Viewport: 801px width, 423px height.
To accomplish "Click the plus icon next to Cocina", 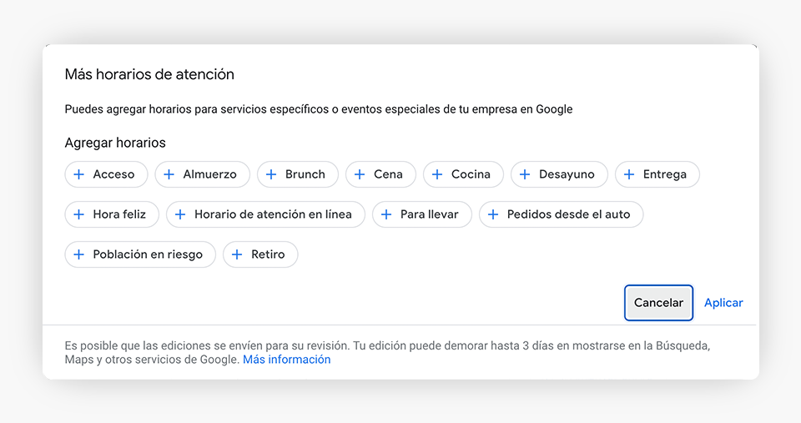I will [437, 174].
